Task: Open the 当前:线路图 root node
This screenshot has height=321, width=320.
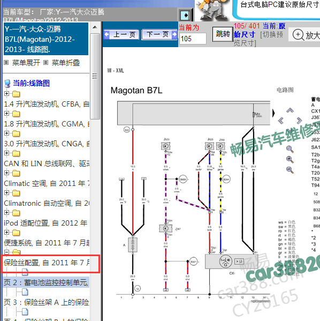Action: coord(31,83)
